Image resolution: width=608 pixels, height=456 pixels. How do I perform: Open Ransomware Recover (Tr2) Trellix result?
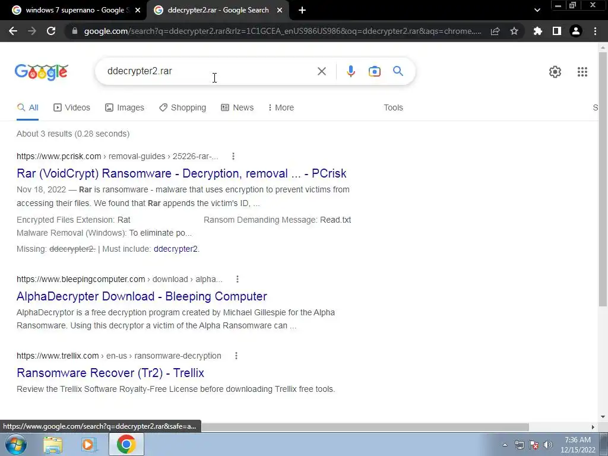[110, 373]
